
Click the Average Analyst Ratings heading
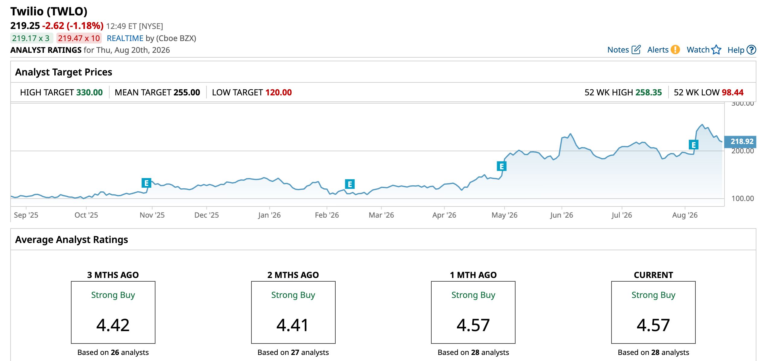point(72,240)
